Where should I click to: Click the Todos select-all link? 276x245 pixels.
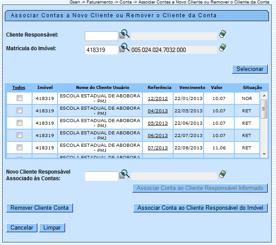18,88
